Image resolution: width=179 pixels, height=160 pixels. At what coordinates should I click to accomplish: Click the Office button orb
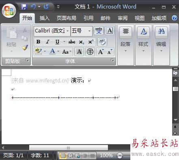[9, 11]
